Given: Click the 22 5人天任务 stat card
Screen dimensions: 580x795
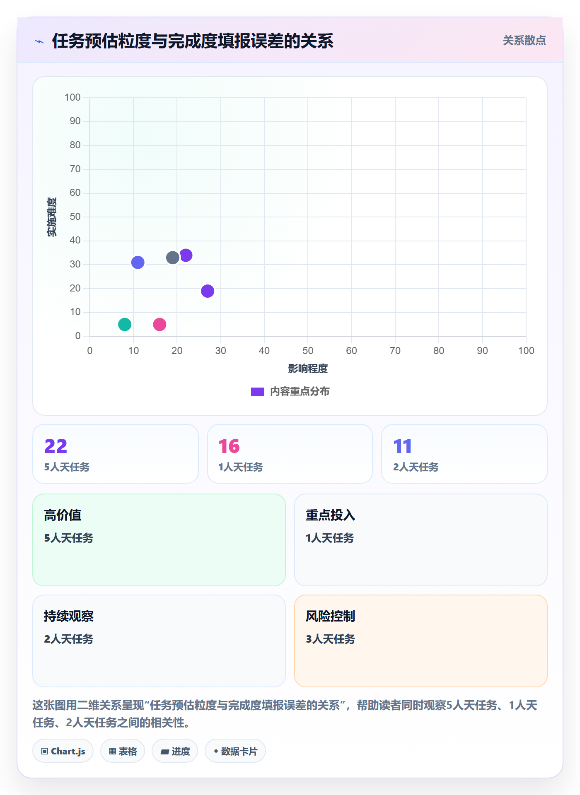Looking at the screenshot, I should [x=116, y=454].
